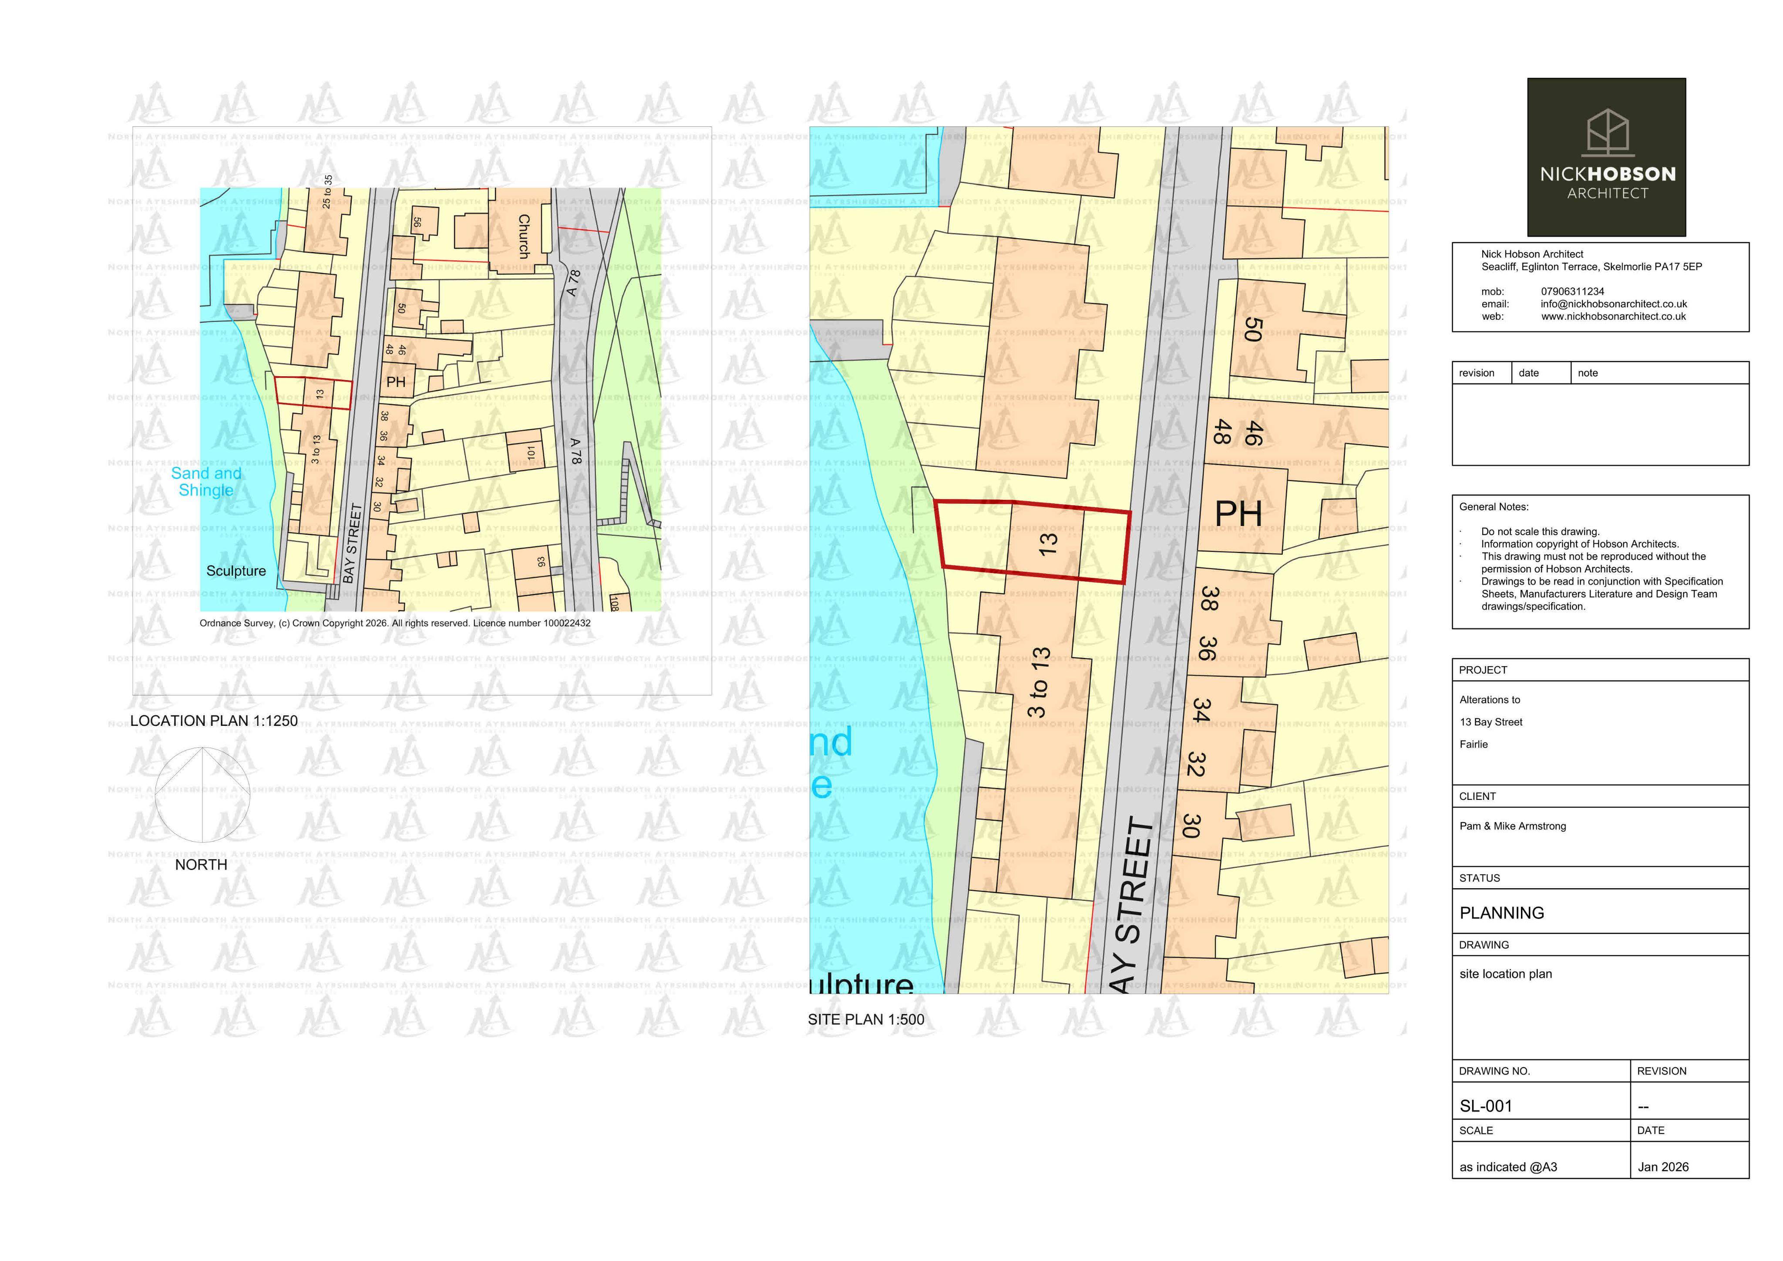Click the large 'PH' label on site plan
The width and height of the screenshot is (1783, 1261).
(x=1238, y=513)
